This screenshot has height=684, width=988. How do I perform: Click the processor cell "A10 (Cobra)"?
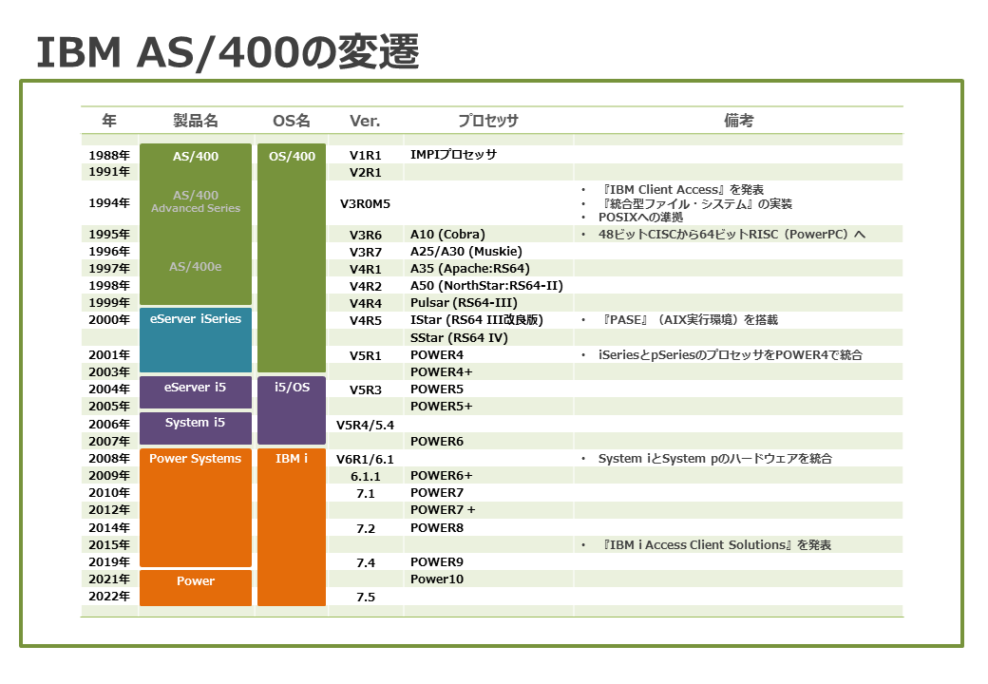(x=447, y=235)
